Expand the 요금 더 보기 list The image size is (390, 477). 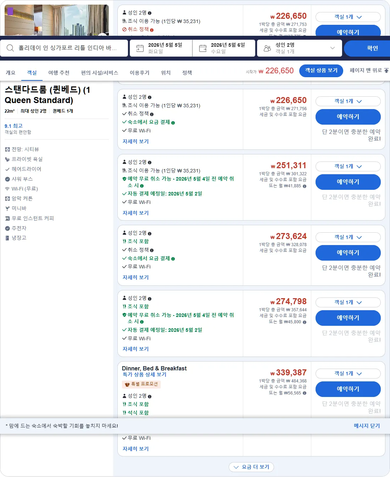tap(251, 467)
